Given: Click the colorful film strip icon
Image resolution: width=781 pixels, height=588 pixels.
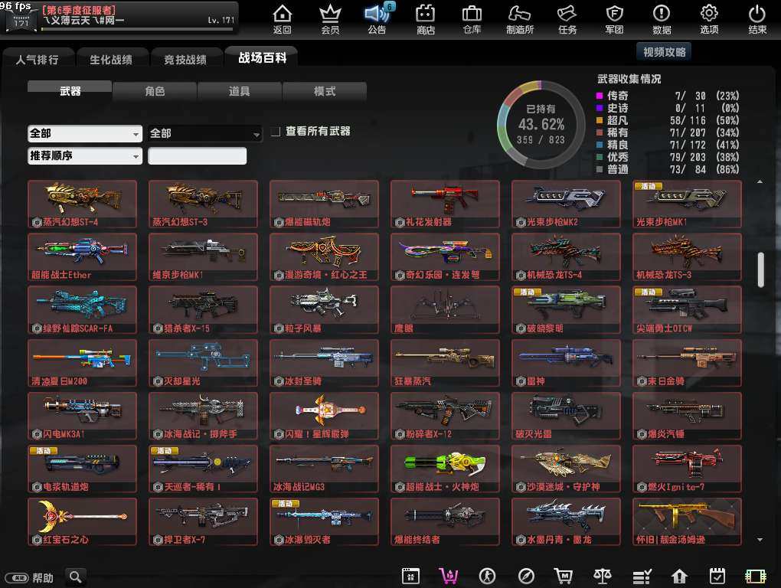Looking at the screenshot, I should [756, 576].
